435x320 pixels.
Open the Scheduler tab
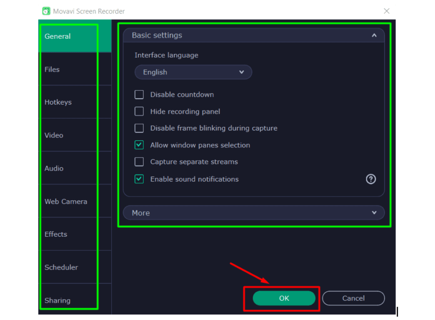(x=75, y=267)
